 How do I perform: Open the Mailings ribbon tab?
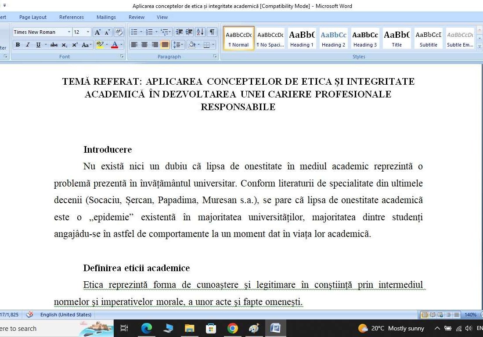106,17
